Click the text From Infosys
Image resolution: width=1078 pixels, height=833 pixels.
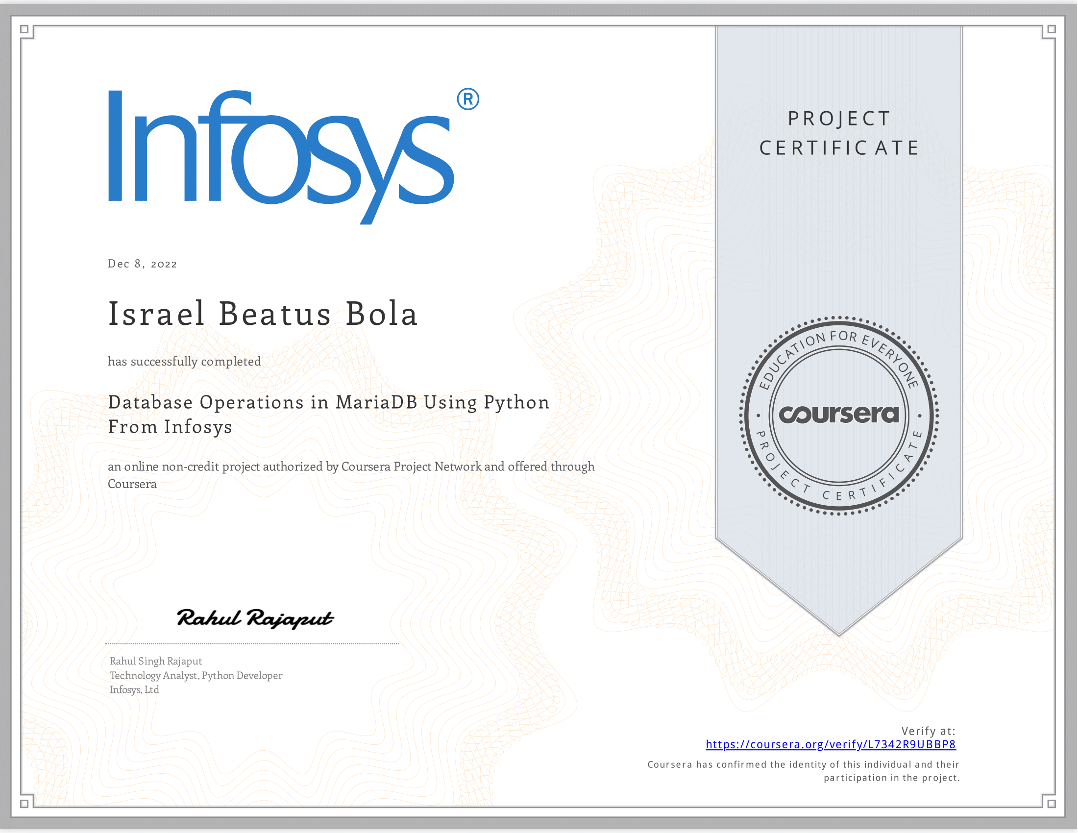pyautogui.click(x=170, y=427)
